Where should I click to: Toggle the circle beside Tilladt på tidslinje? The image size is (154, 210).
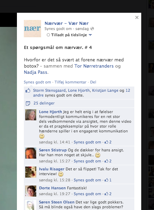click(48, 35)
